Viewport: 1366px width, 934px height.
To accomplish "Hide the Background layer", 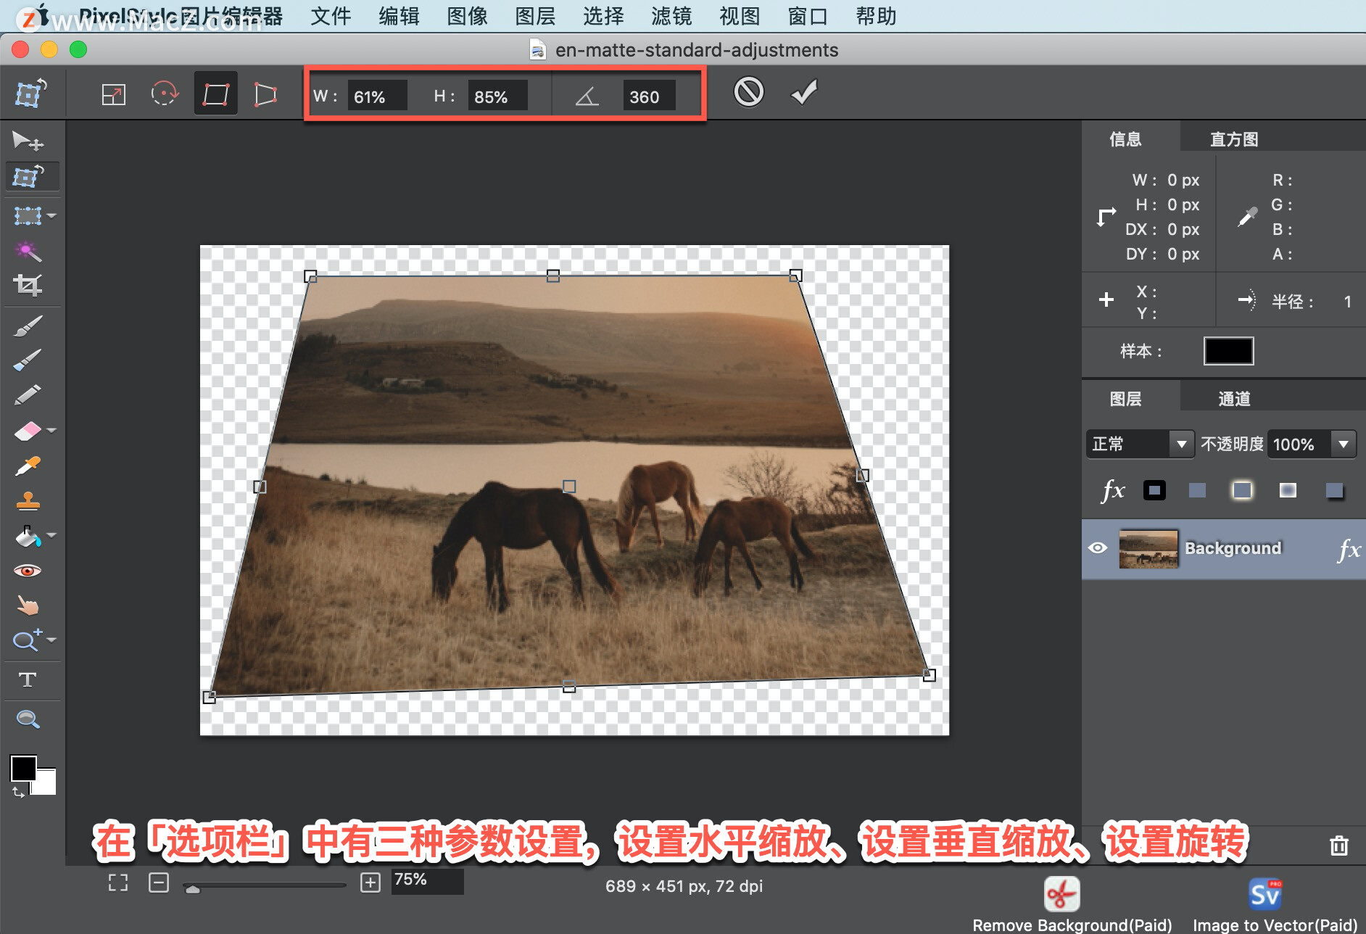I will coord(1099,549).
